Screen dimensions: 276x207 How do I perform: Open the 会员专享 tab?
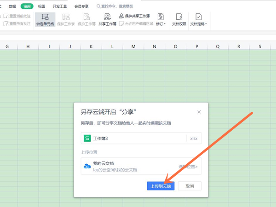[80, 6]
